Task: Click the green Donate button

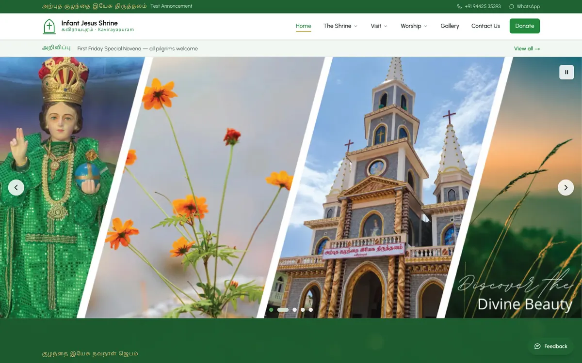Action: (525, 26)
